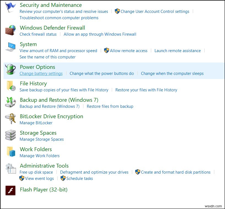Open Change what the power buttons do

102,73
